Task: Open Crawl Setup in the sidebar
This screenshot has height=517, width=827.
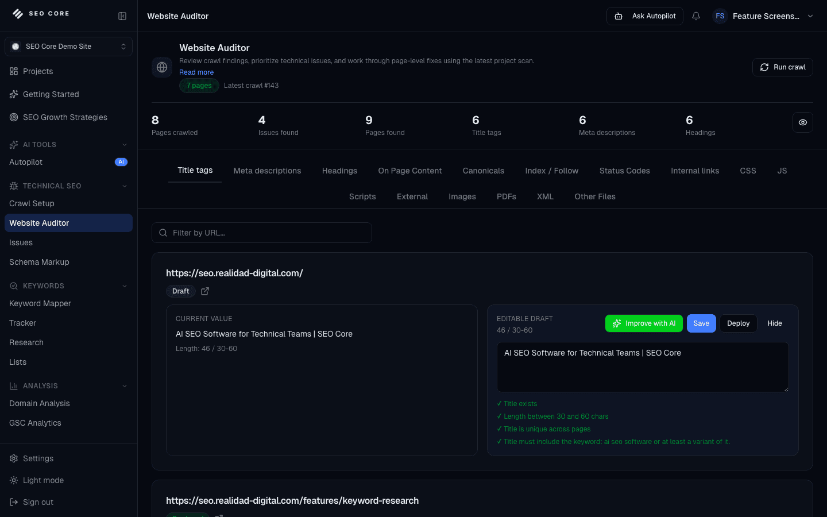Action: (68, 203)
